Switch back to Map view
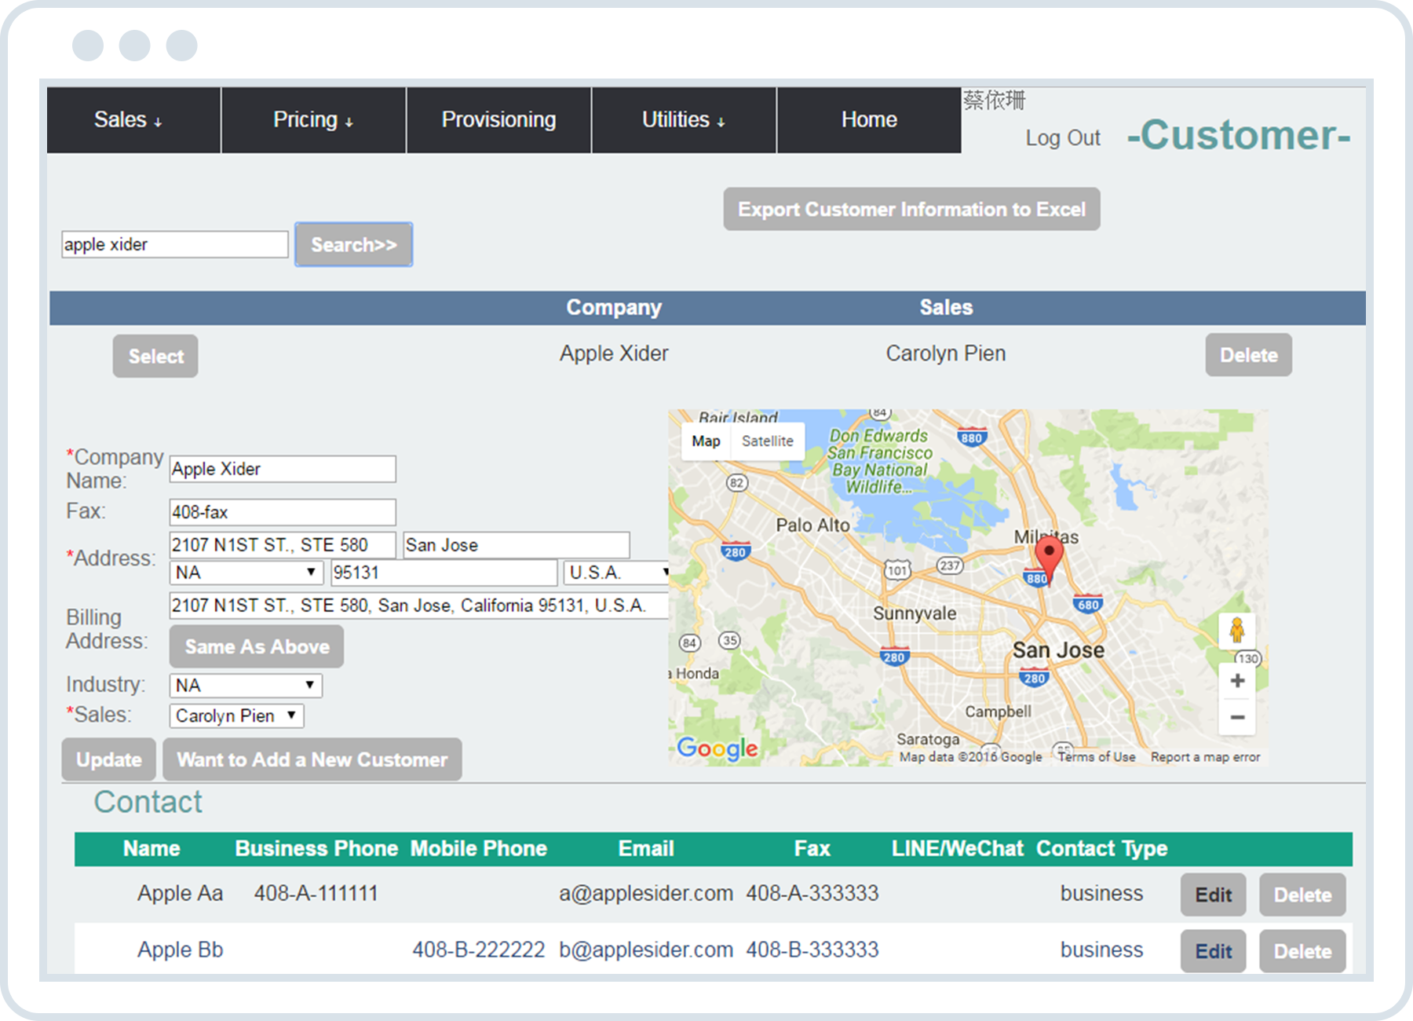Screen dimensions: 1413x1021 pyautogui.click(x=705, y=441)
